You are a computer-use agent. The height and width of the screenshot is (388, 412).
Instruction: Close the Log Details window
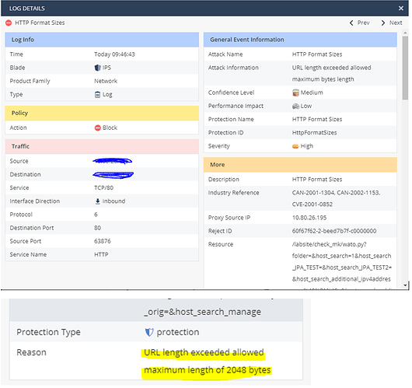click(401, 9)
